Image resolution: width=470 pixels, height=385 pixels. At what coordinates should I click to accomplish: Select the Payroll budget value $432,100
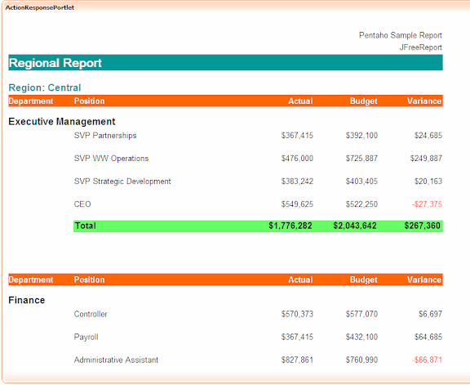click(x=361, y=337)
